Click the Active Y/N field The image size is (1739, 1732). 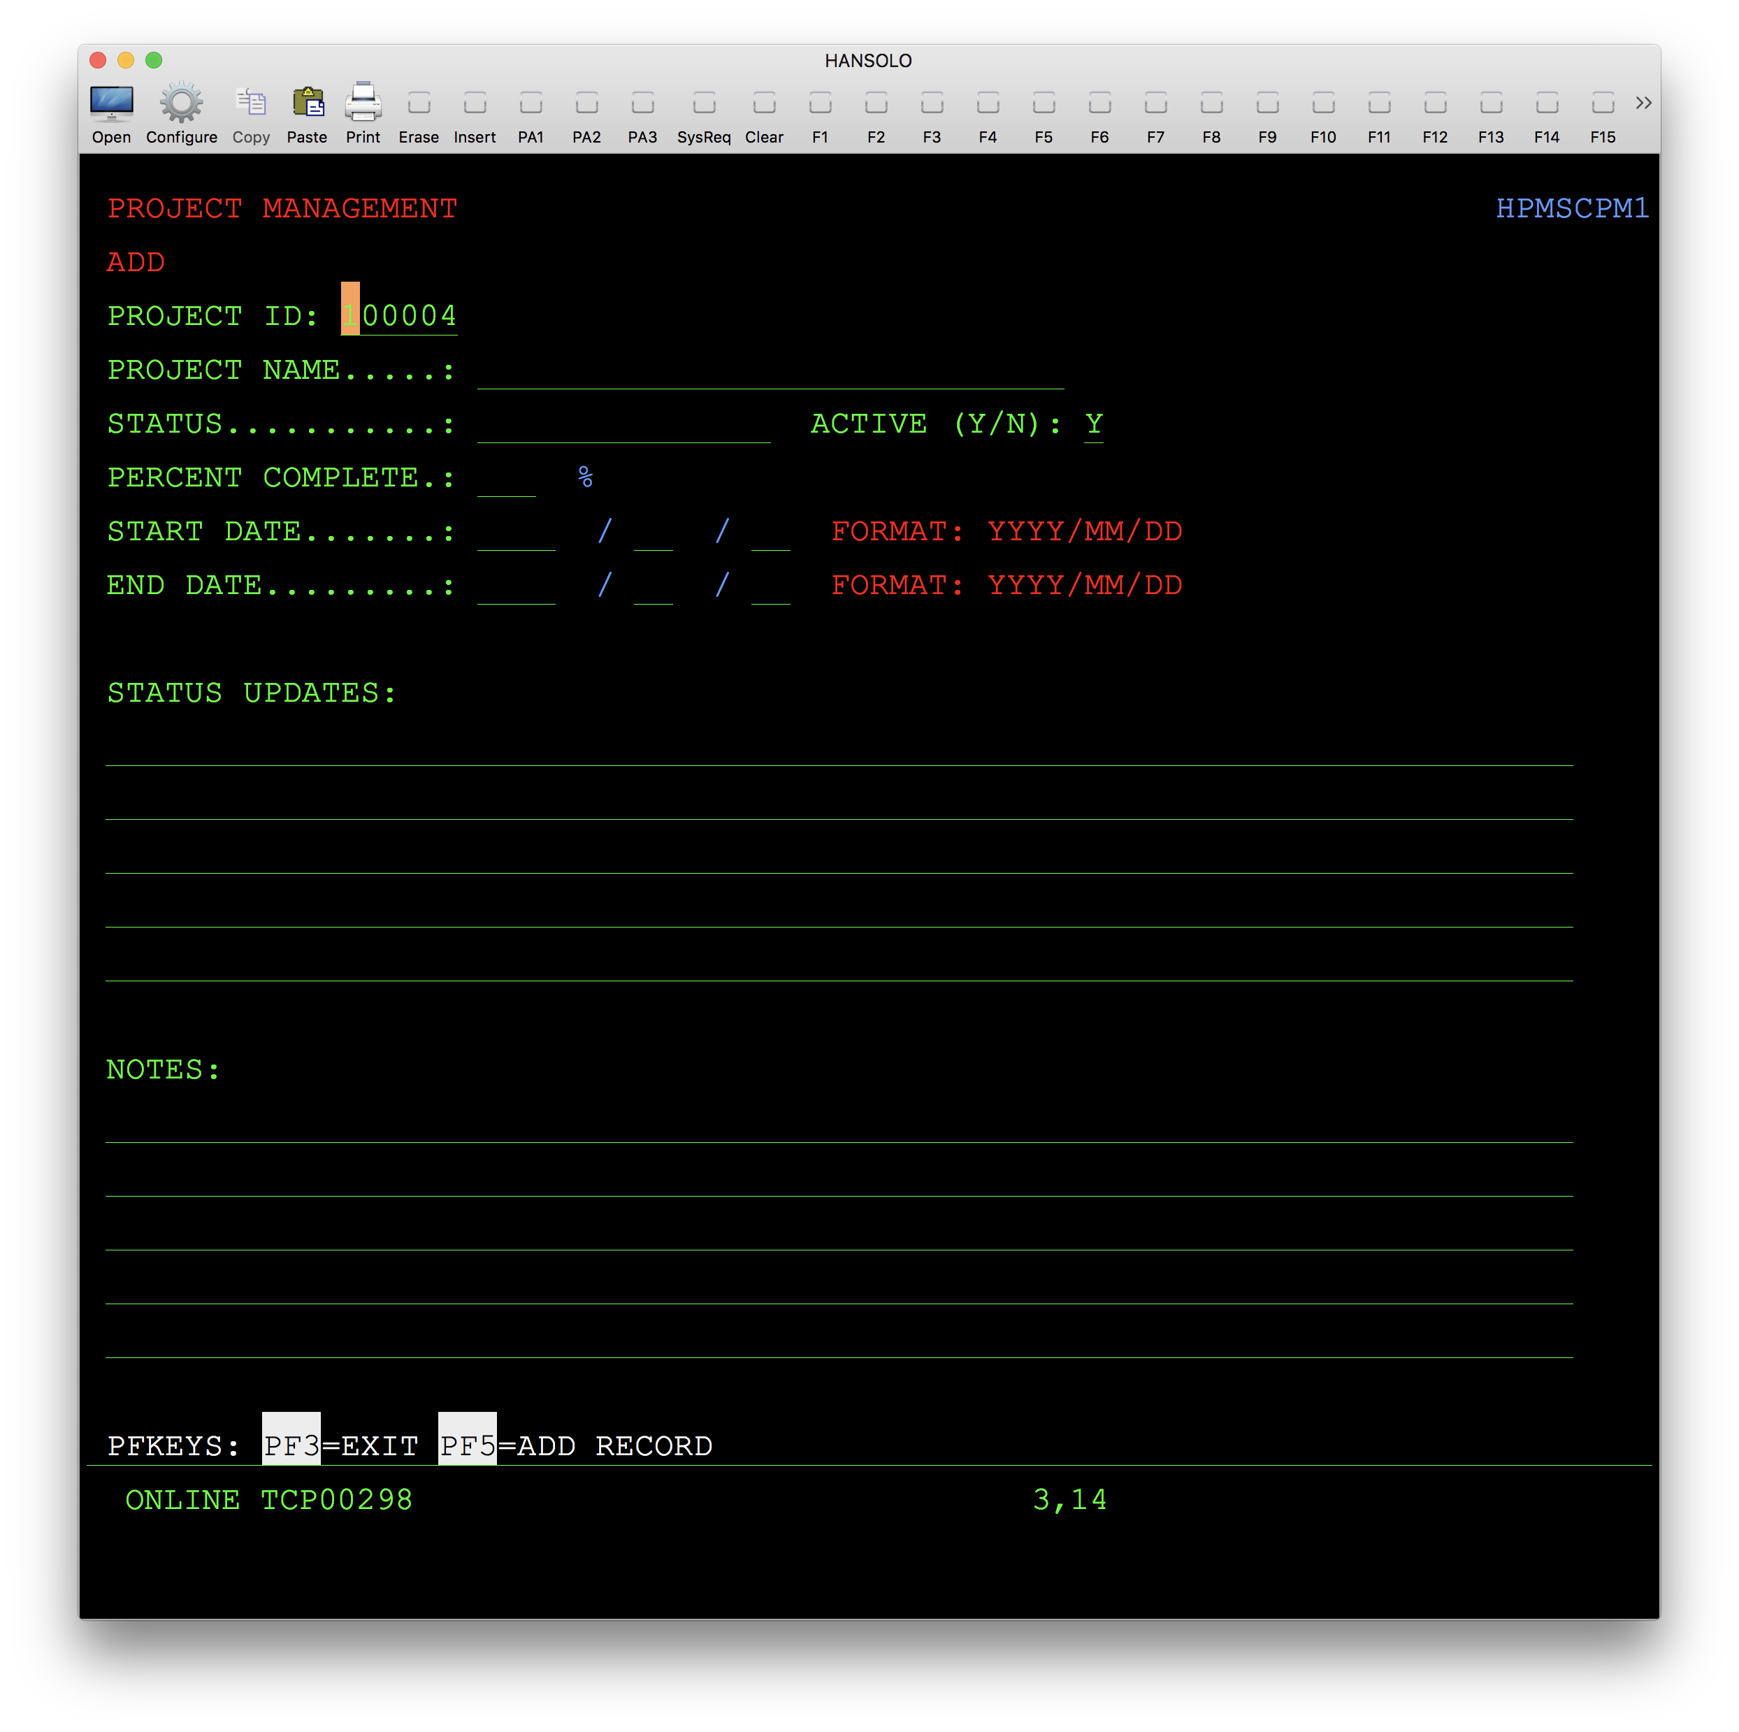1092,424
